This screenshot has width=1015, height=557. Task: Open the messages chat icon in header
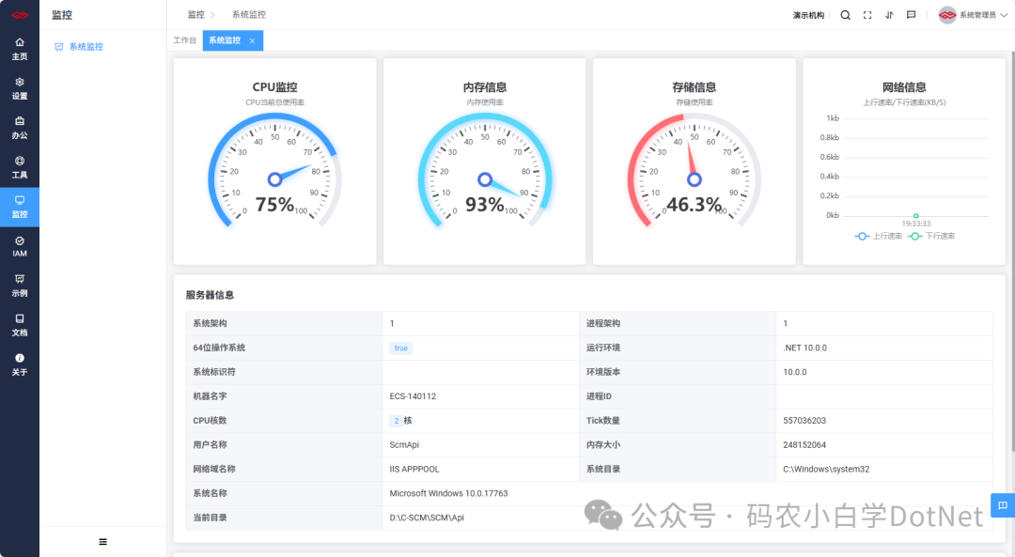(911, 15)
